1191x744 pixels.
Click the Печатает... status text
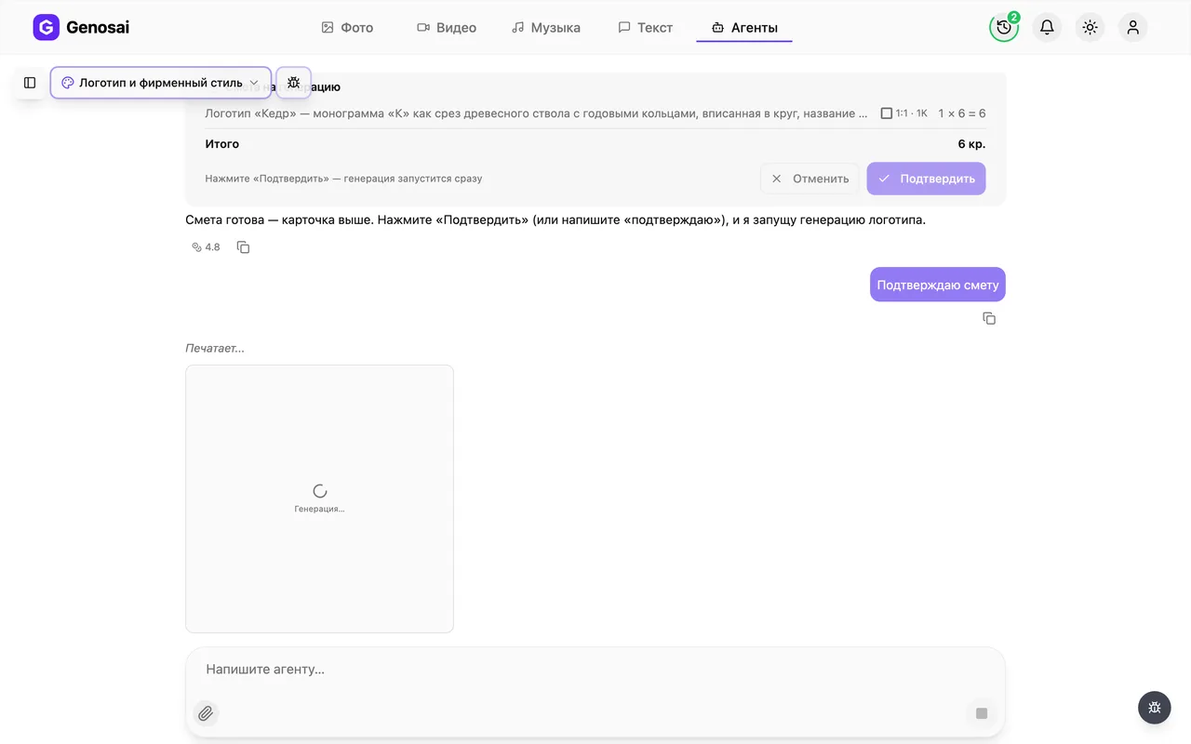[x=215, y=348]
